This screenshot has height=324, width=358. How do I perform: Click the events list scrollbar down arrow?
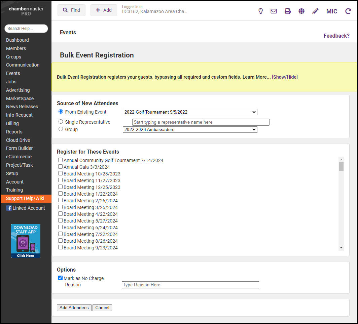click(341, 248)
